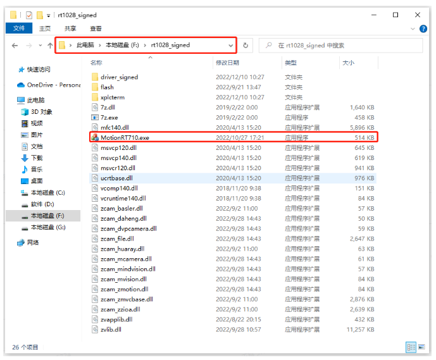Click 本地磁盘 (F:) in the address breadcrumb
Viewport: 436px width, 360px height.
pos(122,45)
